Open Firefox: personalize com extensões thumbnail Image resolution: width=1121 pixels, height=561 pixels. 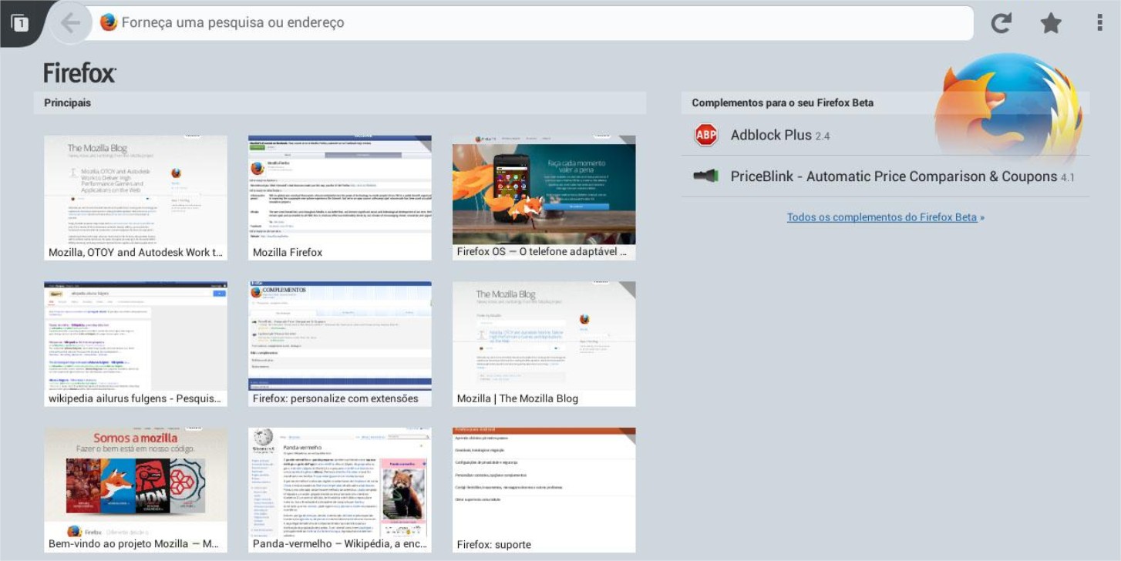pos(339,343)
